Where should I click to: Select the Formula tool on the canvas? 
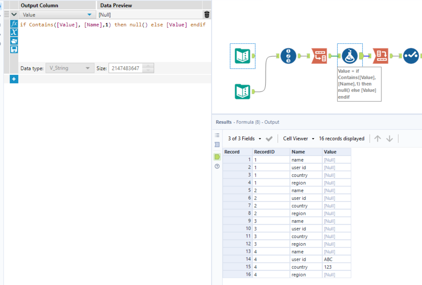click(350, 56)
